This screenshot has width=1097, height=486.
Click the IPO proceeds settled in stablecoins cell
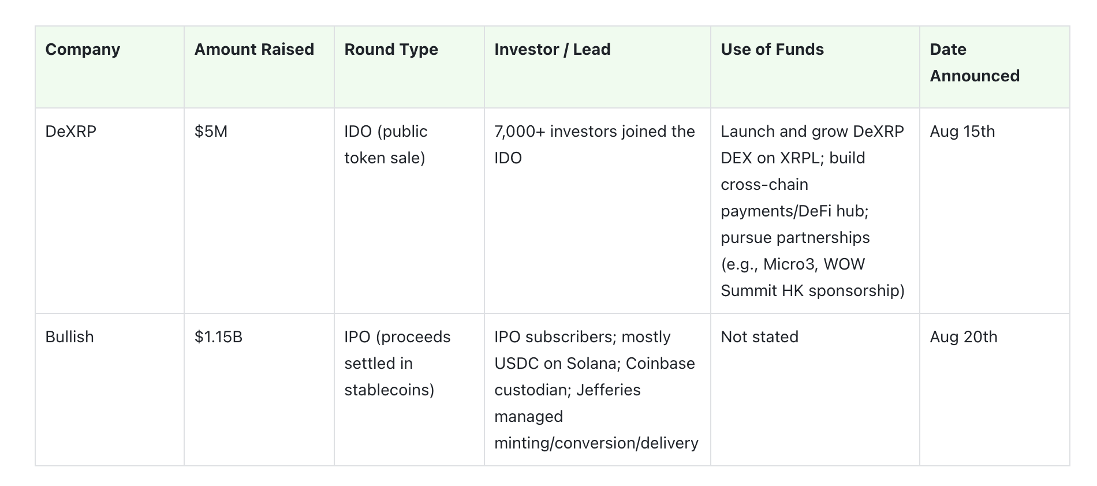tap(397, 363)
